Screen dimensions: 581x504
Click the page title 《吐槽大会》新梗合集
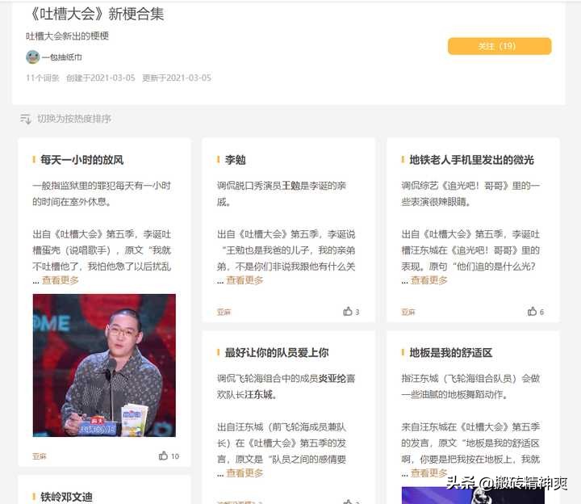click(95, 14)
